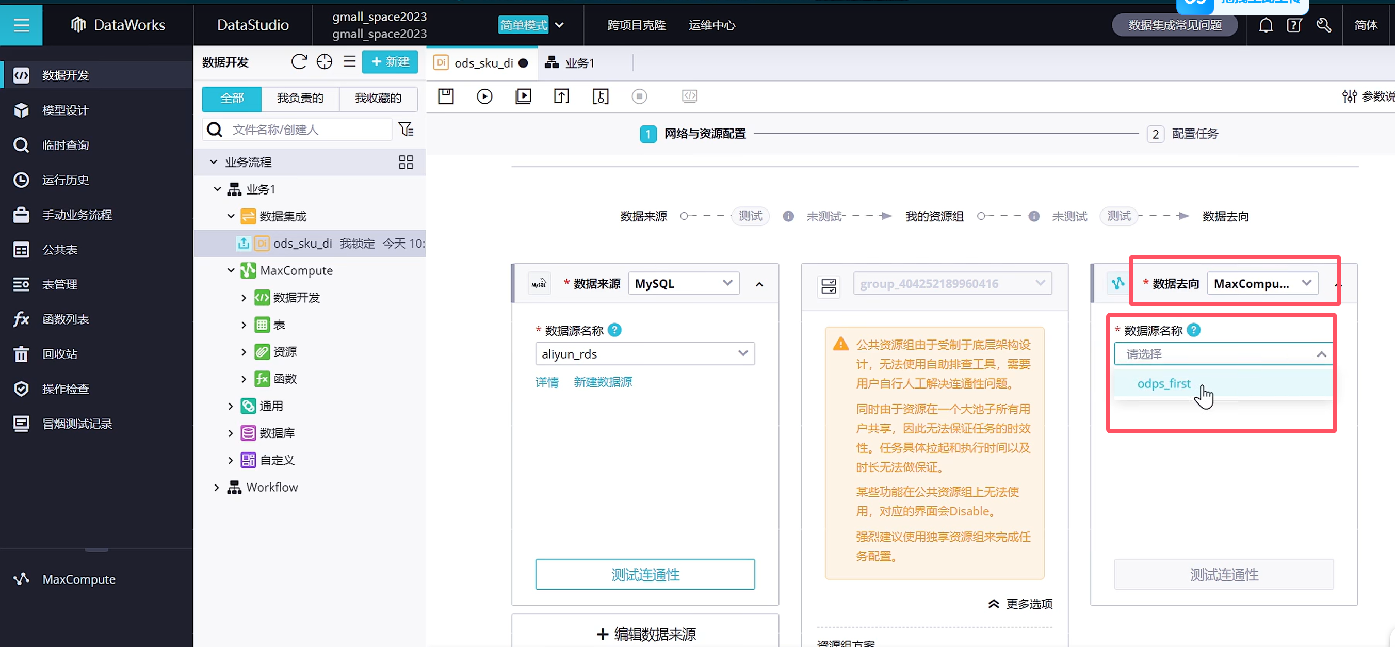Viewport: 1395px width, 647px height.
Task: Open 运维中心 in top menu
Action: 711,25
